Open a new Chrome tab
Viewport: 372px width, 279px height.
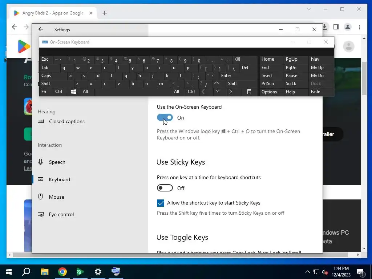click(x=105, y=13)
